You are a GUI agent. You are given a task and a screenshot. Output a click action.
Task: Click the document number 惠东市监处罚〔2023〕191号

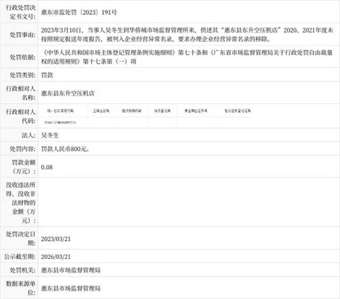pyautogui.click(x=79, y=12)
